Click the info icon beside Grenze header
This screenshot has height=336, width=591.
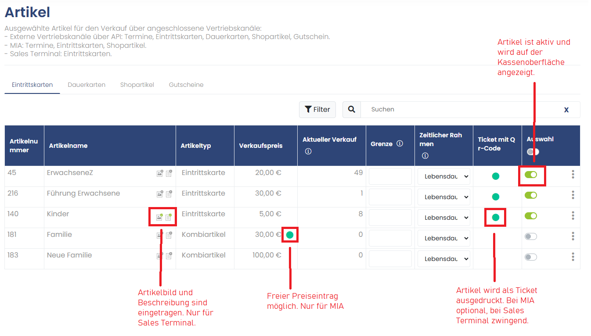click(400, 143)
